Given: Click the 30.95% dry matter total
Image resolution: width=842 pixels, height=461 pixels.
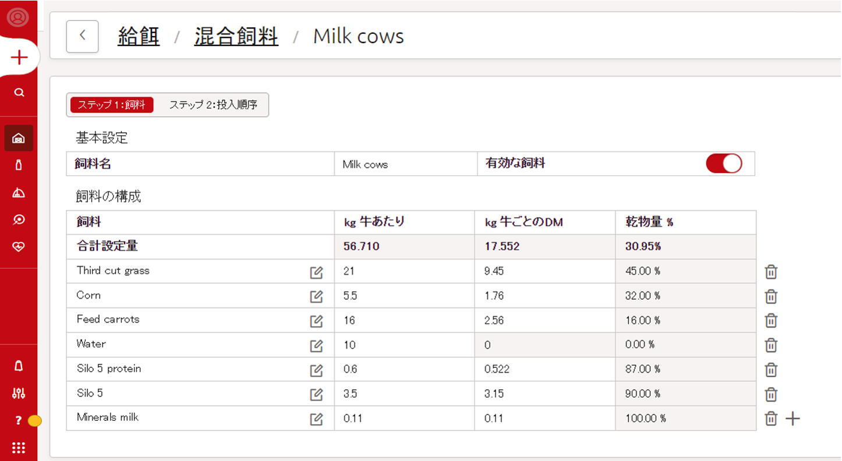Looking at the screenshot, I should [x=643, y=246].
